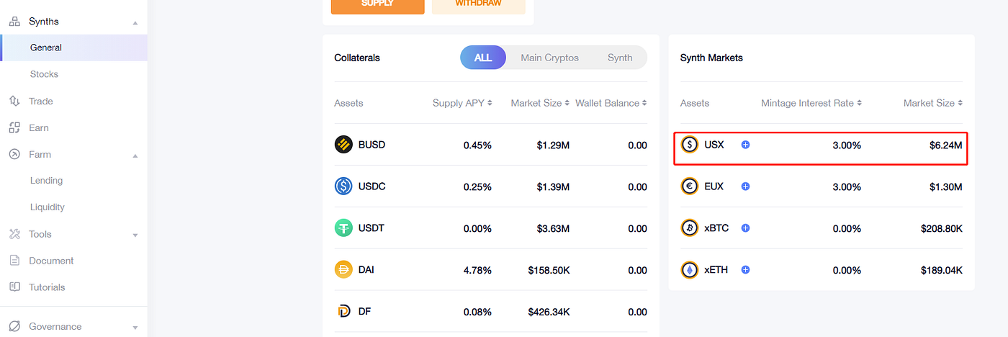Click the BUSD coin icon
Image resolution: width=1008 pixels, height=337 pixels.
[x=343, y=145]
